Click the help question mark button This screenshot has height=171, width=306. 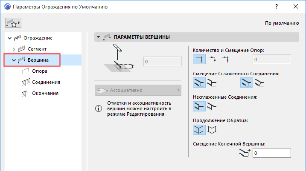point(277,7)
